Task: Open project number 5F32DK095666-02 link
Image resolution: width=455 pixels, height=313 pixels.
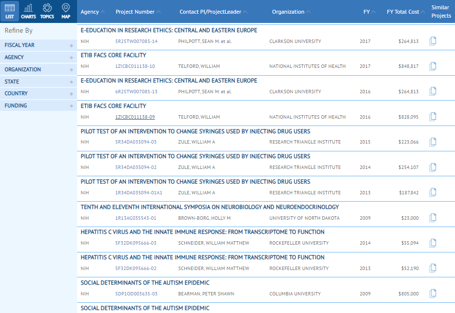Action: click(x=136, y=268)
